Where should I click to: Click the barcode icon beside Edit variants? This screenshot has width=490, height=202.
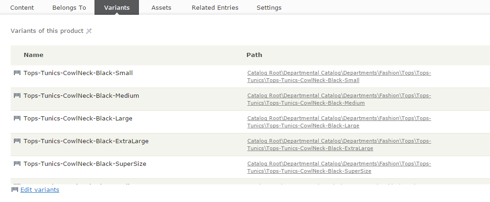pyautogui.click(x=15, y=189)
